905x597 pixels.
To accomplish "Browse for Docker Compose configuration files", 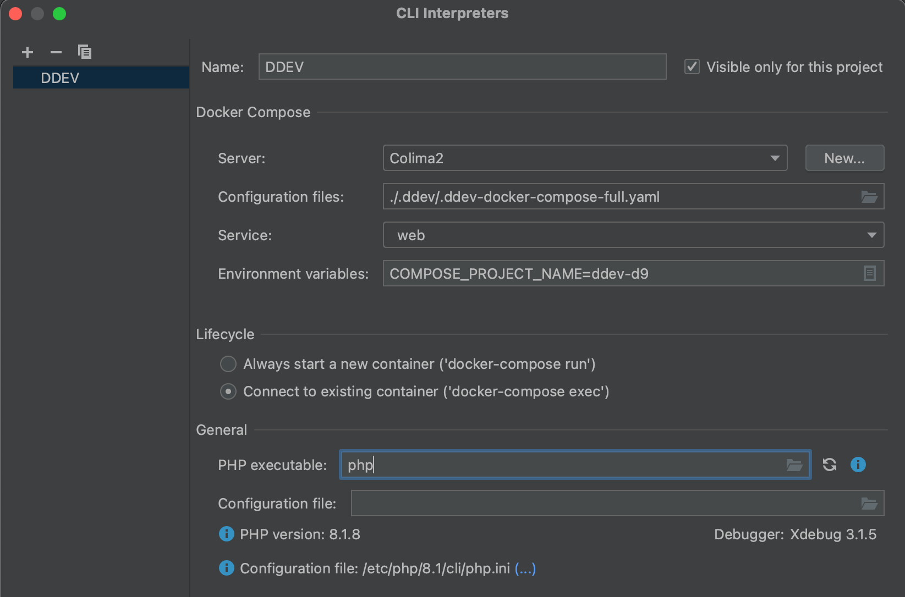I will pos(868,196).
